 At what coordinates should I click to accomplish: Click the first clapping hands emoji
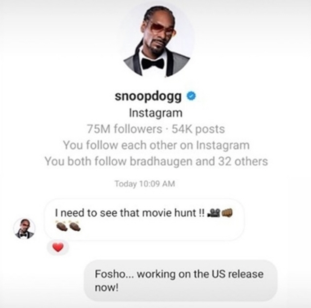point(62,226)
